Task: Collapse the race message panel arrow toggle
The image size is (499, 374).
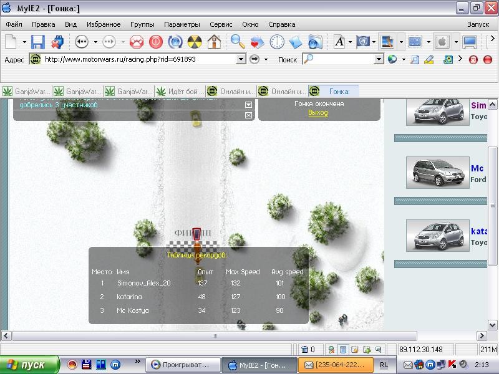Action: click(248, 105)
